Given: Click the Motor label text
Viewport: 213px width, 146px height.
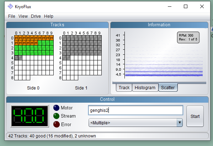Looking at the screenshot, I should coord(66,108).
